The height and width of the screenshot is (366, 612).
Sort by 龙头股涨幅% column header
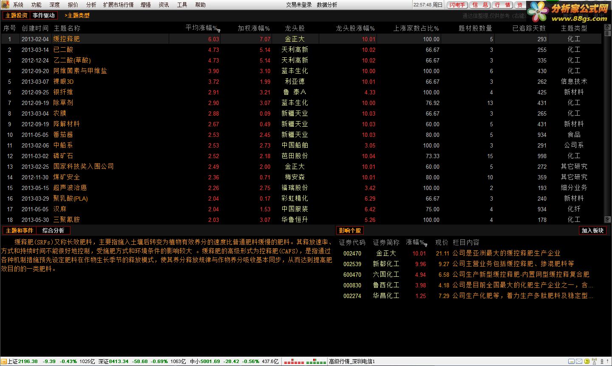click(x=355, y=28)
